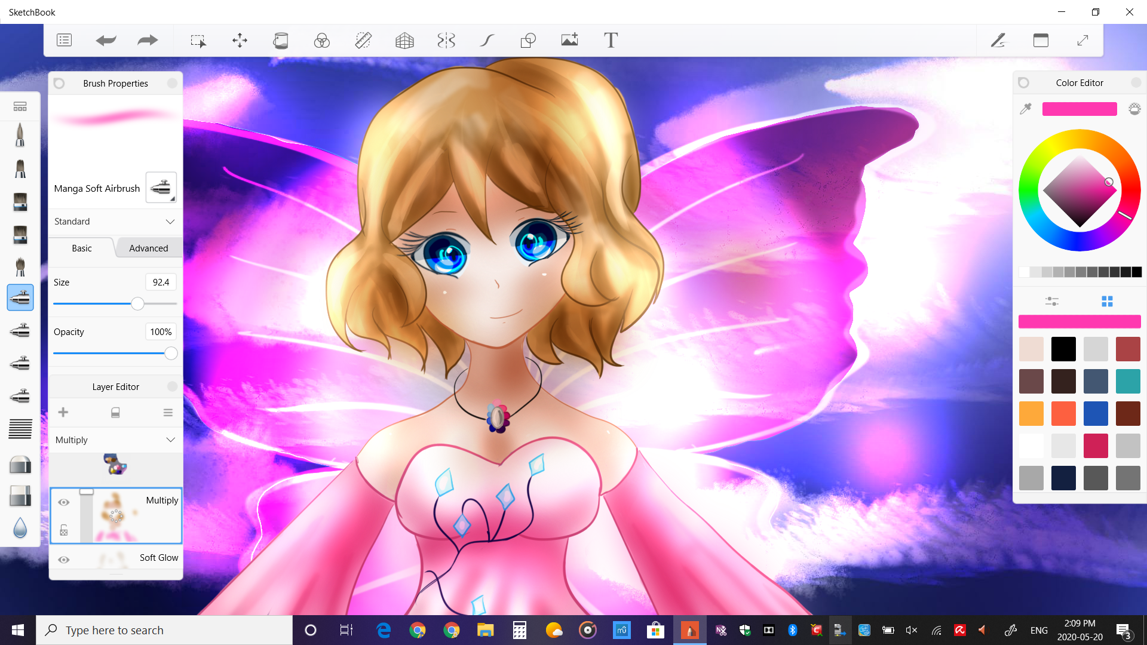Image resolution: width=1147 pixels, height=645 pixels.
Task: Switch to color sliders view
Action: (x=1051, y=301)
